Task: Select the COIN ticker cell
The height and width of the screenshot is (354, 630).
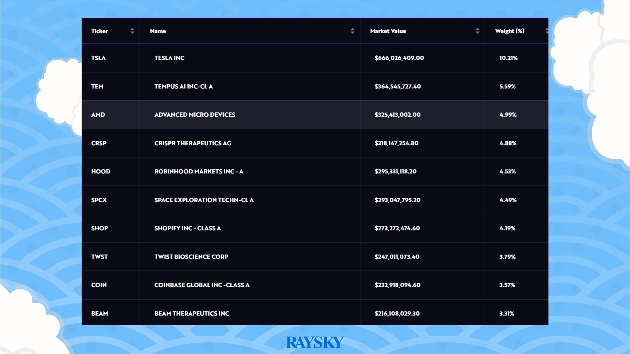Action: coord(99,285)
